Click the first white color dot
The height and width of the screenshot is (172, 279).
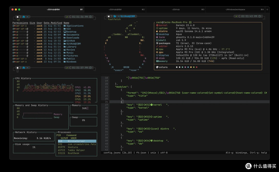point(177,67)
